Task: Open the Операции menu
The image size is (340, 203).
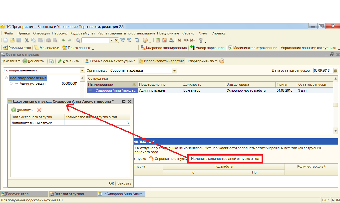Action: [41, 33]
